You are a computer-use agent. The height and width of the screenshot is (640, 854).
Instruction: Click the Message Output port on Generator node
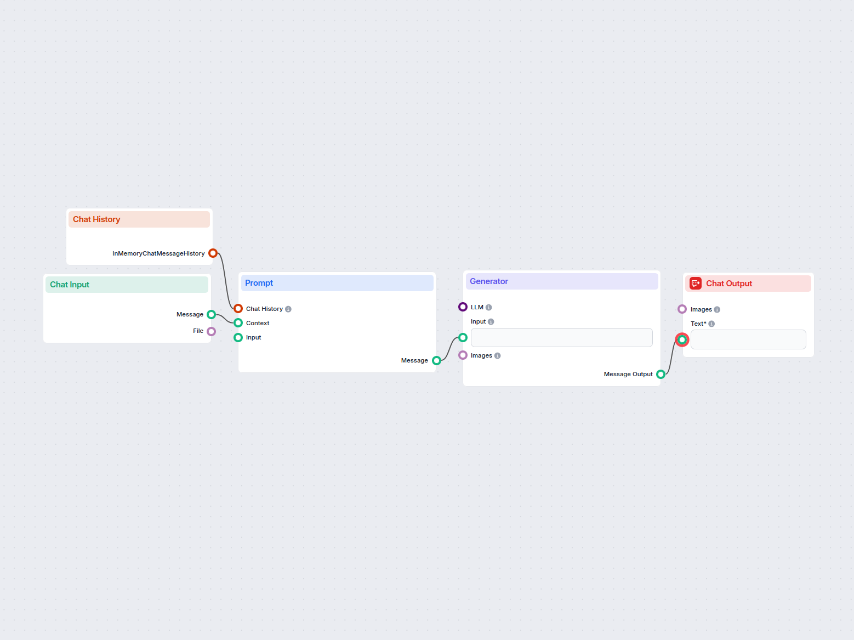pyautogui.click(x=661, y=373)
